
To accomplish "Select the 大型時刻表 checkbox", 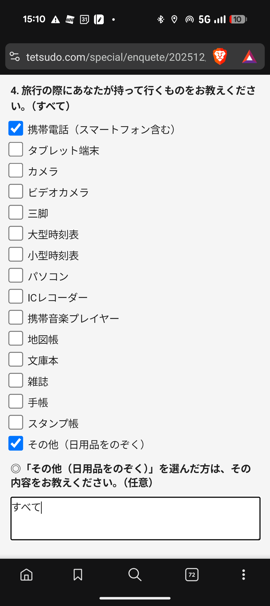I will click(x=16, y=233).
